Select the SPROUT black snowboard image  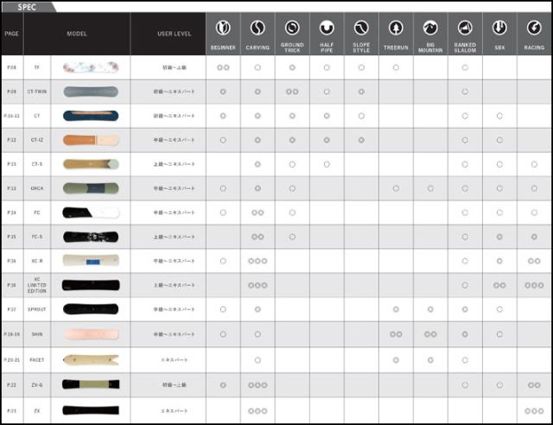point(91,309)
